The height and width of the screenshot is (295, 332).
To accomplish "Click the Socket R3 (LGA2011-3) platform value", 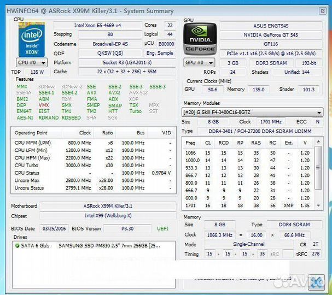I will click(x=127, y=63).
